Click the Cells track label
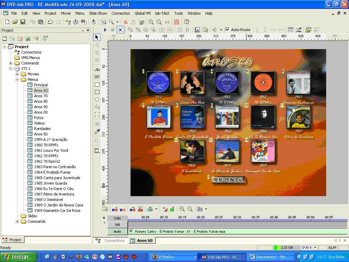The width and height of the screenshot is (349, 262). (117, 218)
